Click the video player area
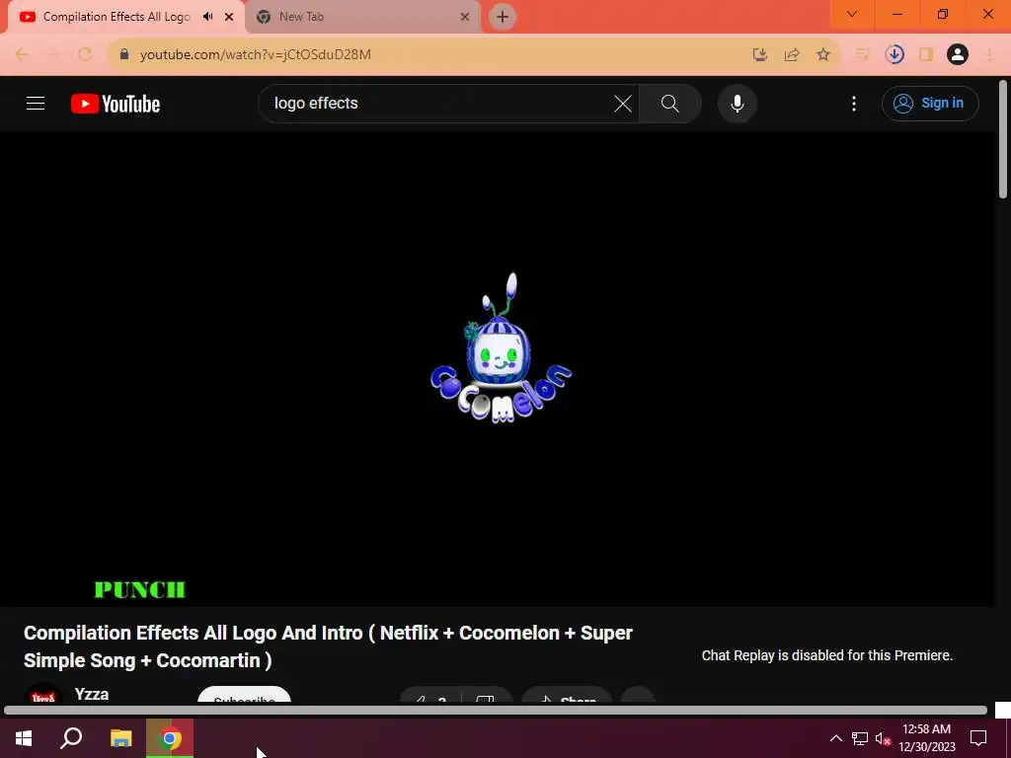 coord(497,369)
